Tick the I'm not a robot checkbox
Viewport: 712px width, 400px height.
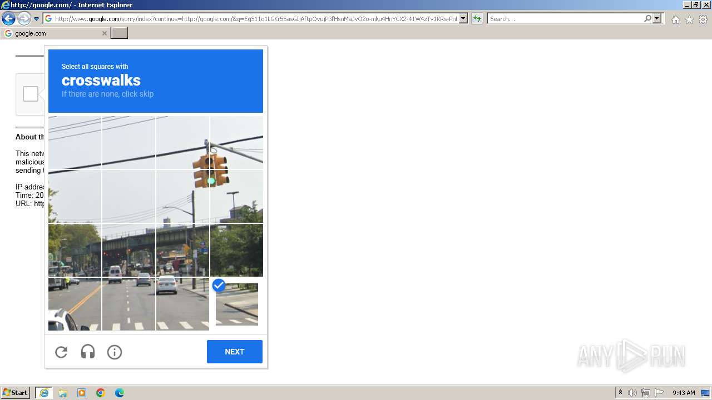tap(31, 94)
